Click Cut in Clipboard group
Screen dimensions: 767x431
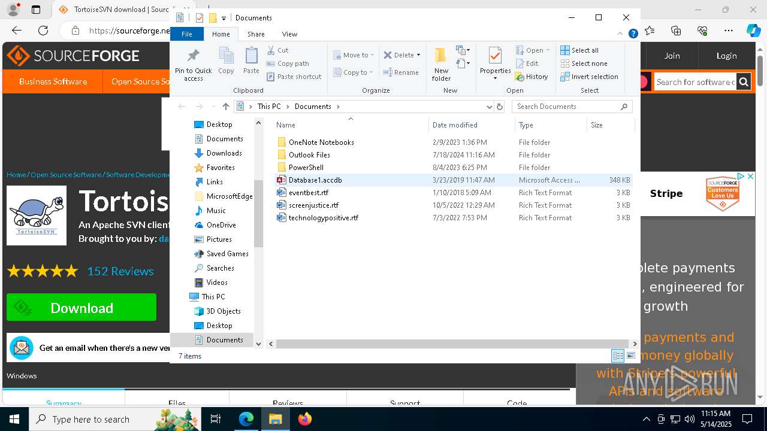[277, 50]
